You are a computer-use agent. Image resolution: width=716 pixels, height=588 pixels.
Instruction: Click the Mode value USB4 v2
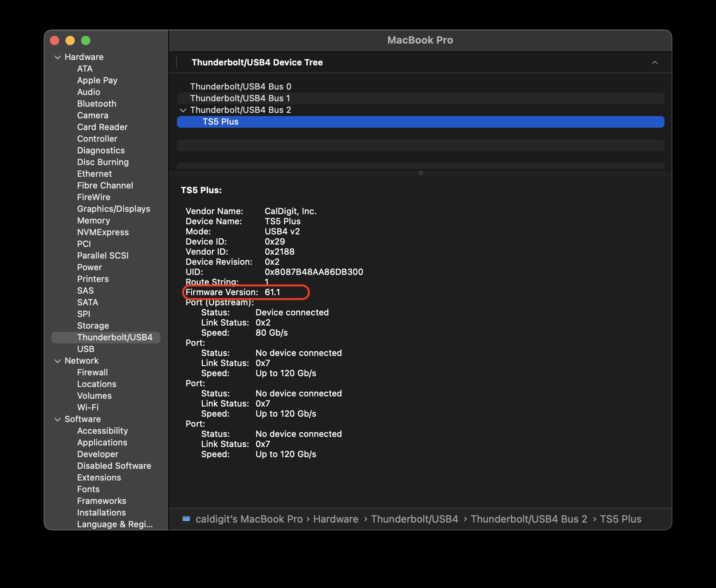coord(282,231)
